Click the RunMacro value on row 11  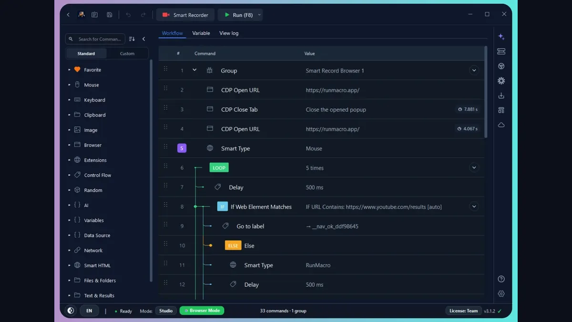[x=318, y=265]
